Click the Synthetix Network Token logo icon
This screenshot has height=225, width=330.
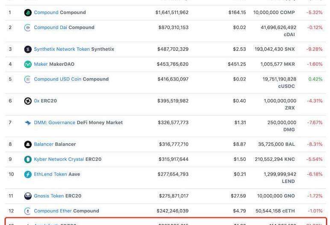[x=28, y=49]
